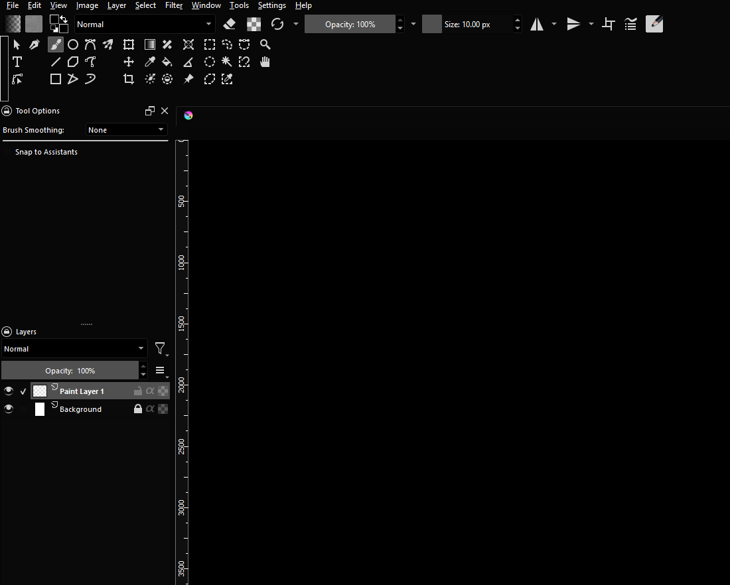Open the Filter menu

click(174, 5)
